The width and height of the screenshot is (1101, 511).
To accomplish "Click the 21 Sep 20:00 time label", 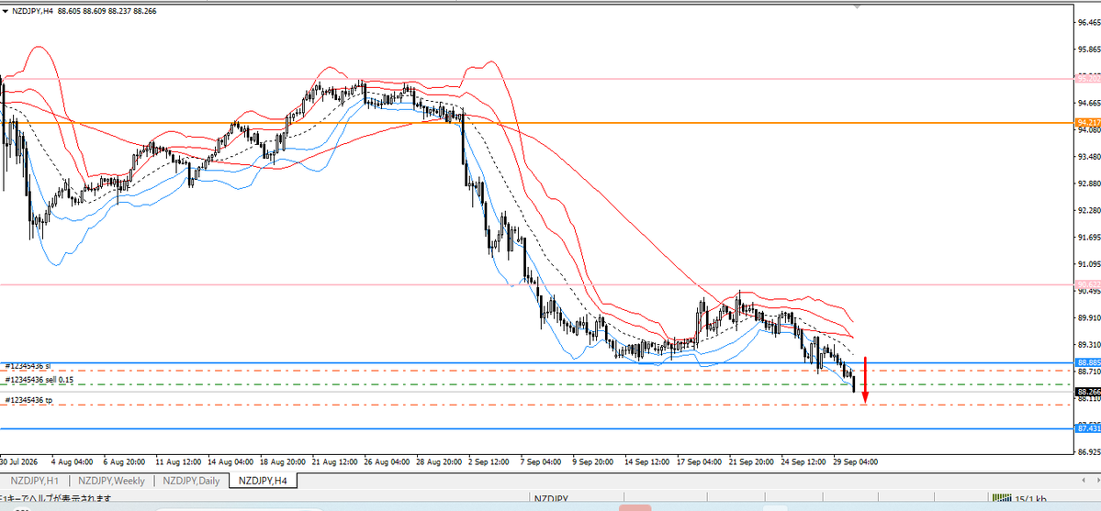I will 750,461.
